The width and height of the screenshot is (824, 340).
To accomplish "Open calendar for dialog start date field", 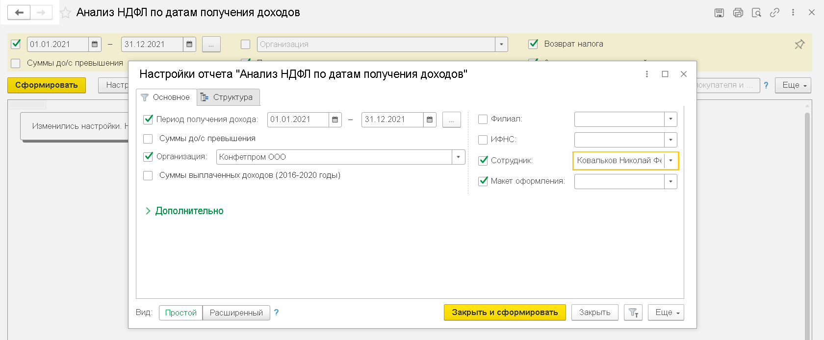I will tap(335, 120).
